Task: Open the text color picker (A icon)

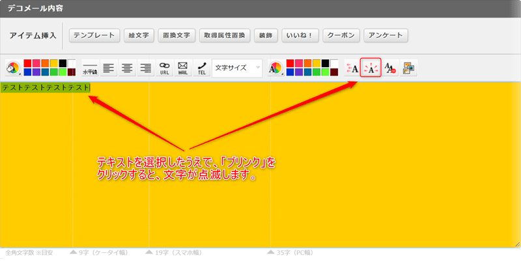Action: point(275,68)
